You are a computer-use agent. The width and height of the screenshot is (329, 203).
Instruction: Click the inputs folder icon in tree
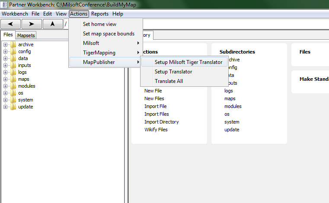click(x=13, y=65)
